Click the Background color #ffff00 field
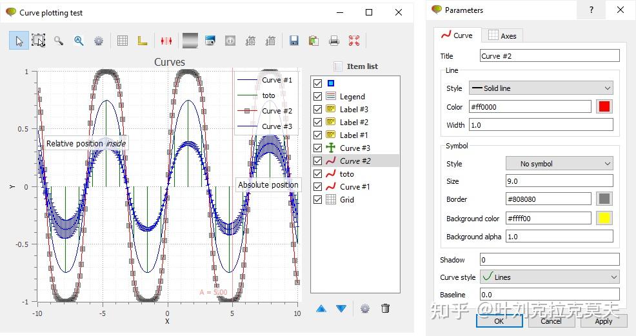Image resolution: width=636 pixels, height=336 pixels. (548, 218)
